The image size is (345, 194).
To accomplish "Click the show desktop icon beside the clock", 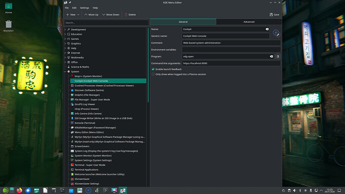I will (x=339, y=190).
